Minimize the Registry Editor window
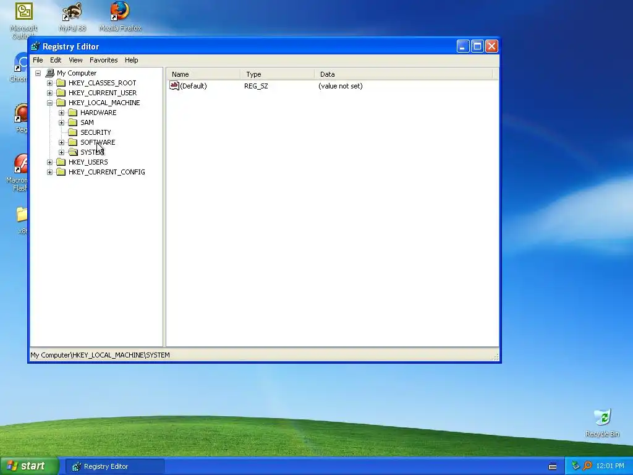Image resolution: width=633 pixels, height=475 pixels. (x=463, y=46)
